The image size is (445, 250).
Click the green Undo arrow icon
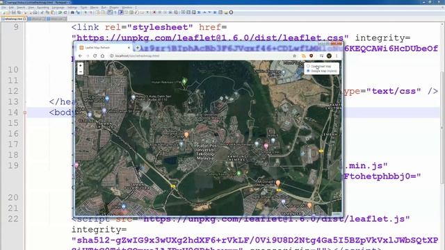(60, 12)
